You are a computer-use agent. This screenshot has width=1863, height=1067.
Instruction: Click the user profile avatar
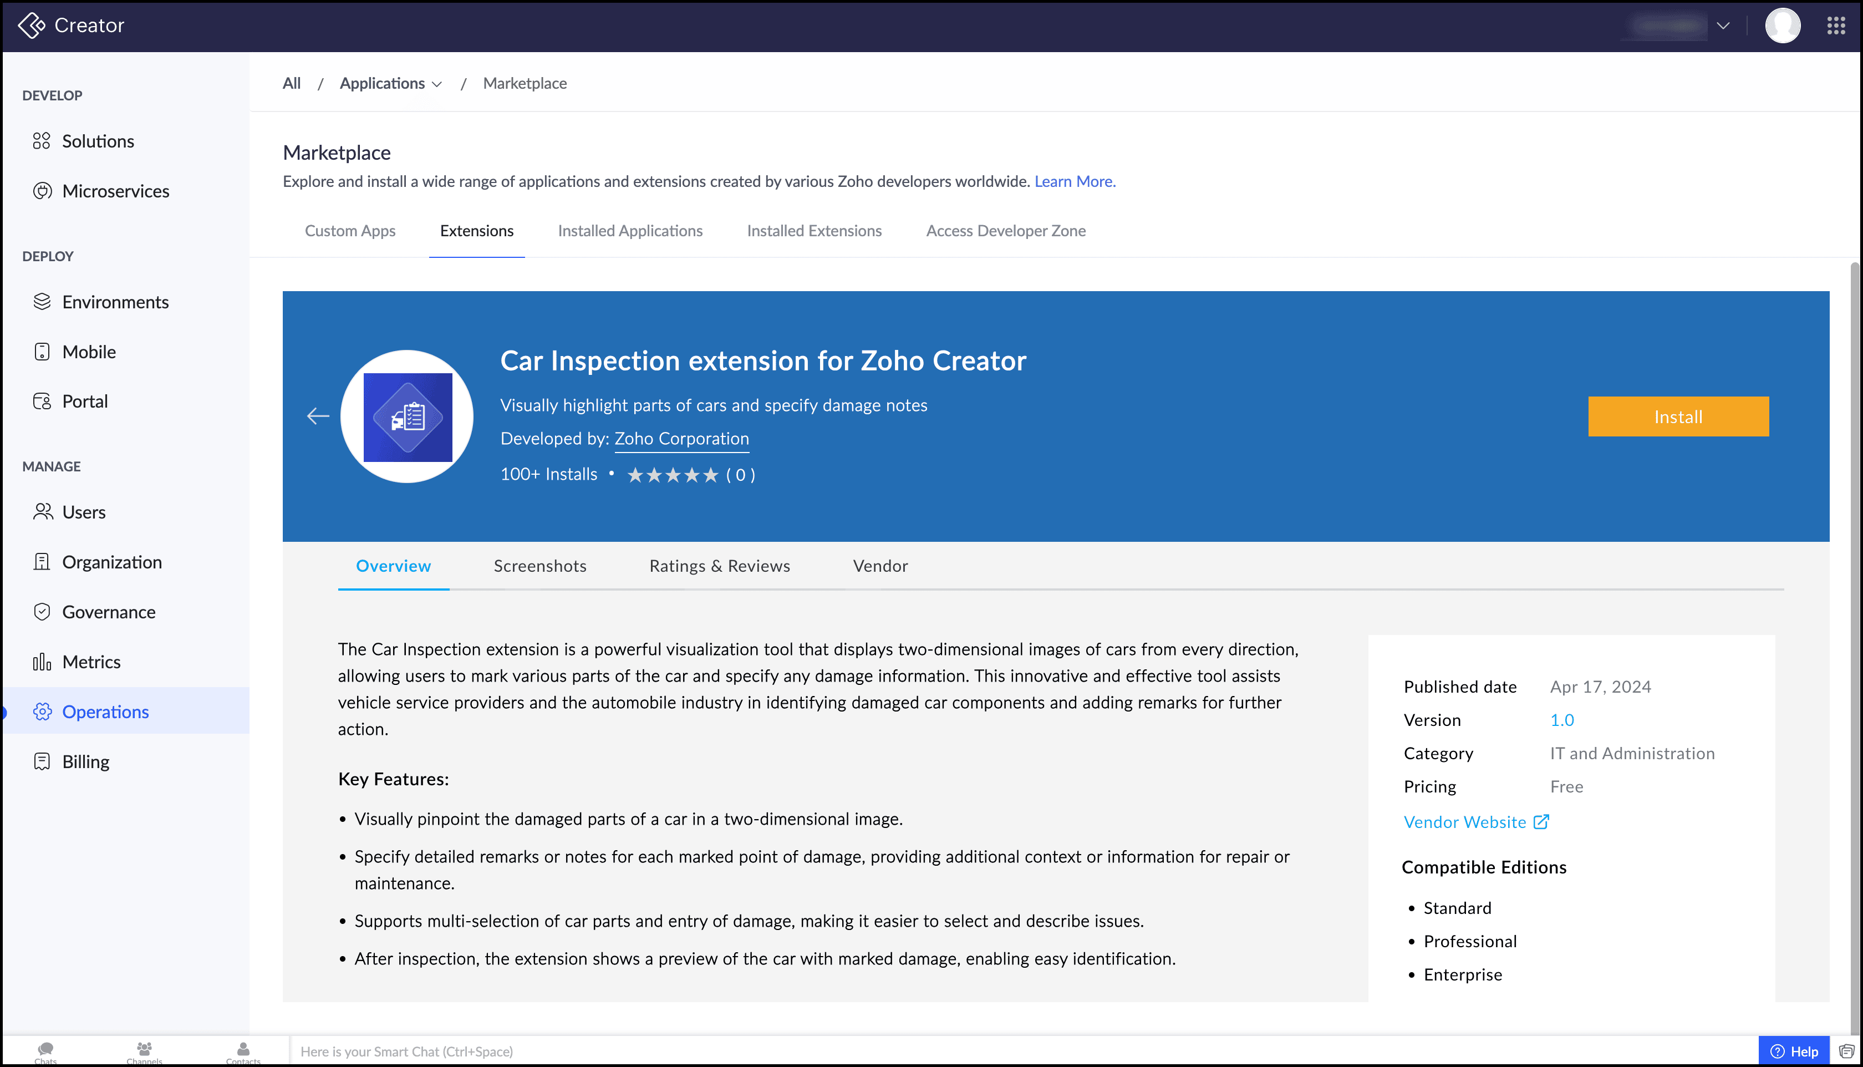coord(1781,26)
